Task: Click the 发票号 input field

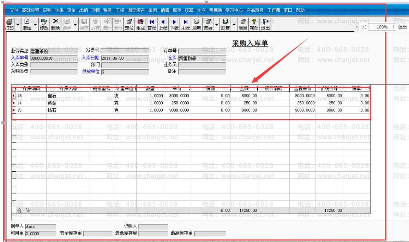Action: tap(125, 51)
